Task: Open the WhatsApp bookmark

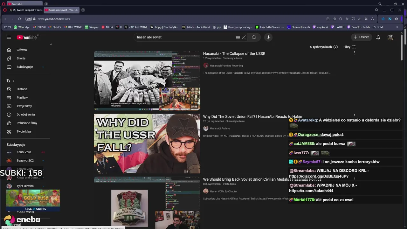Action: click(22, 27)
